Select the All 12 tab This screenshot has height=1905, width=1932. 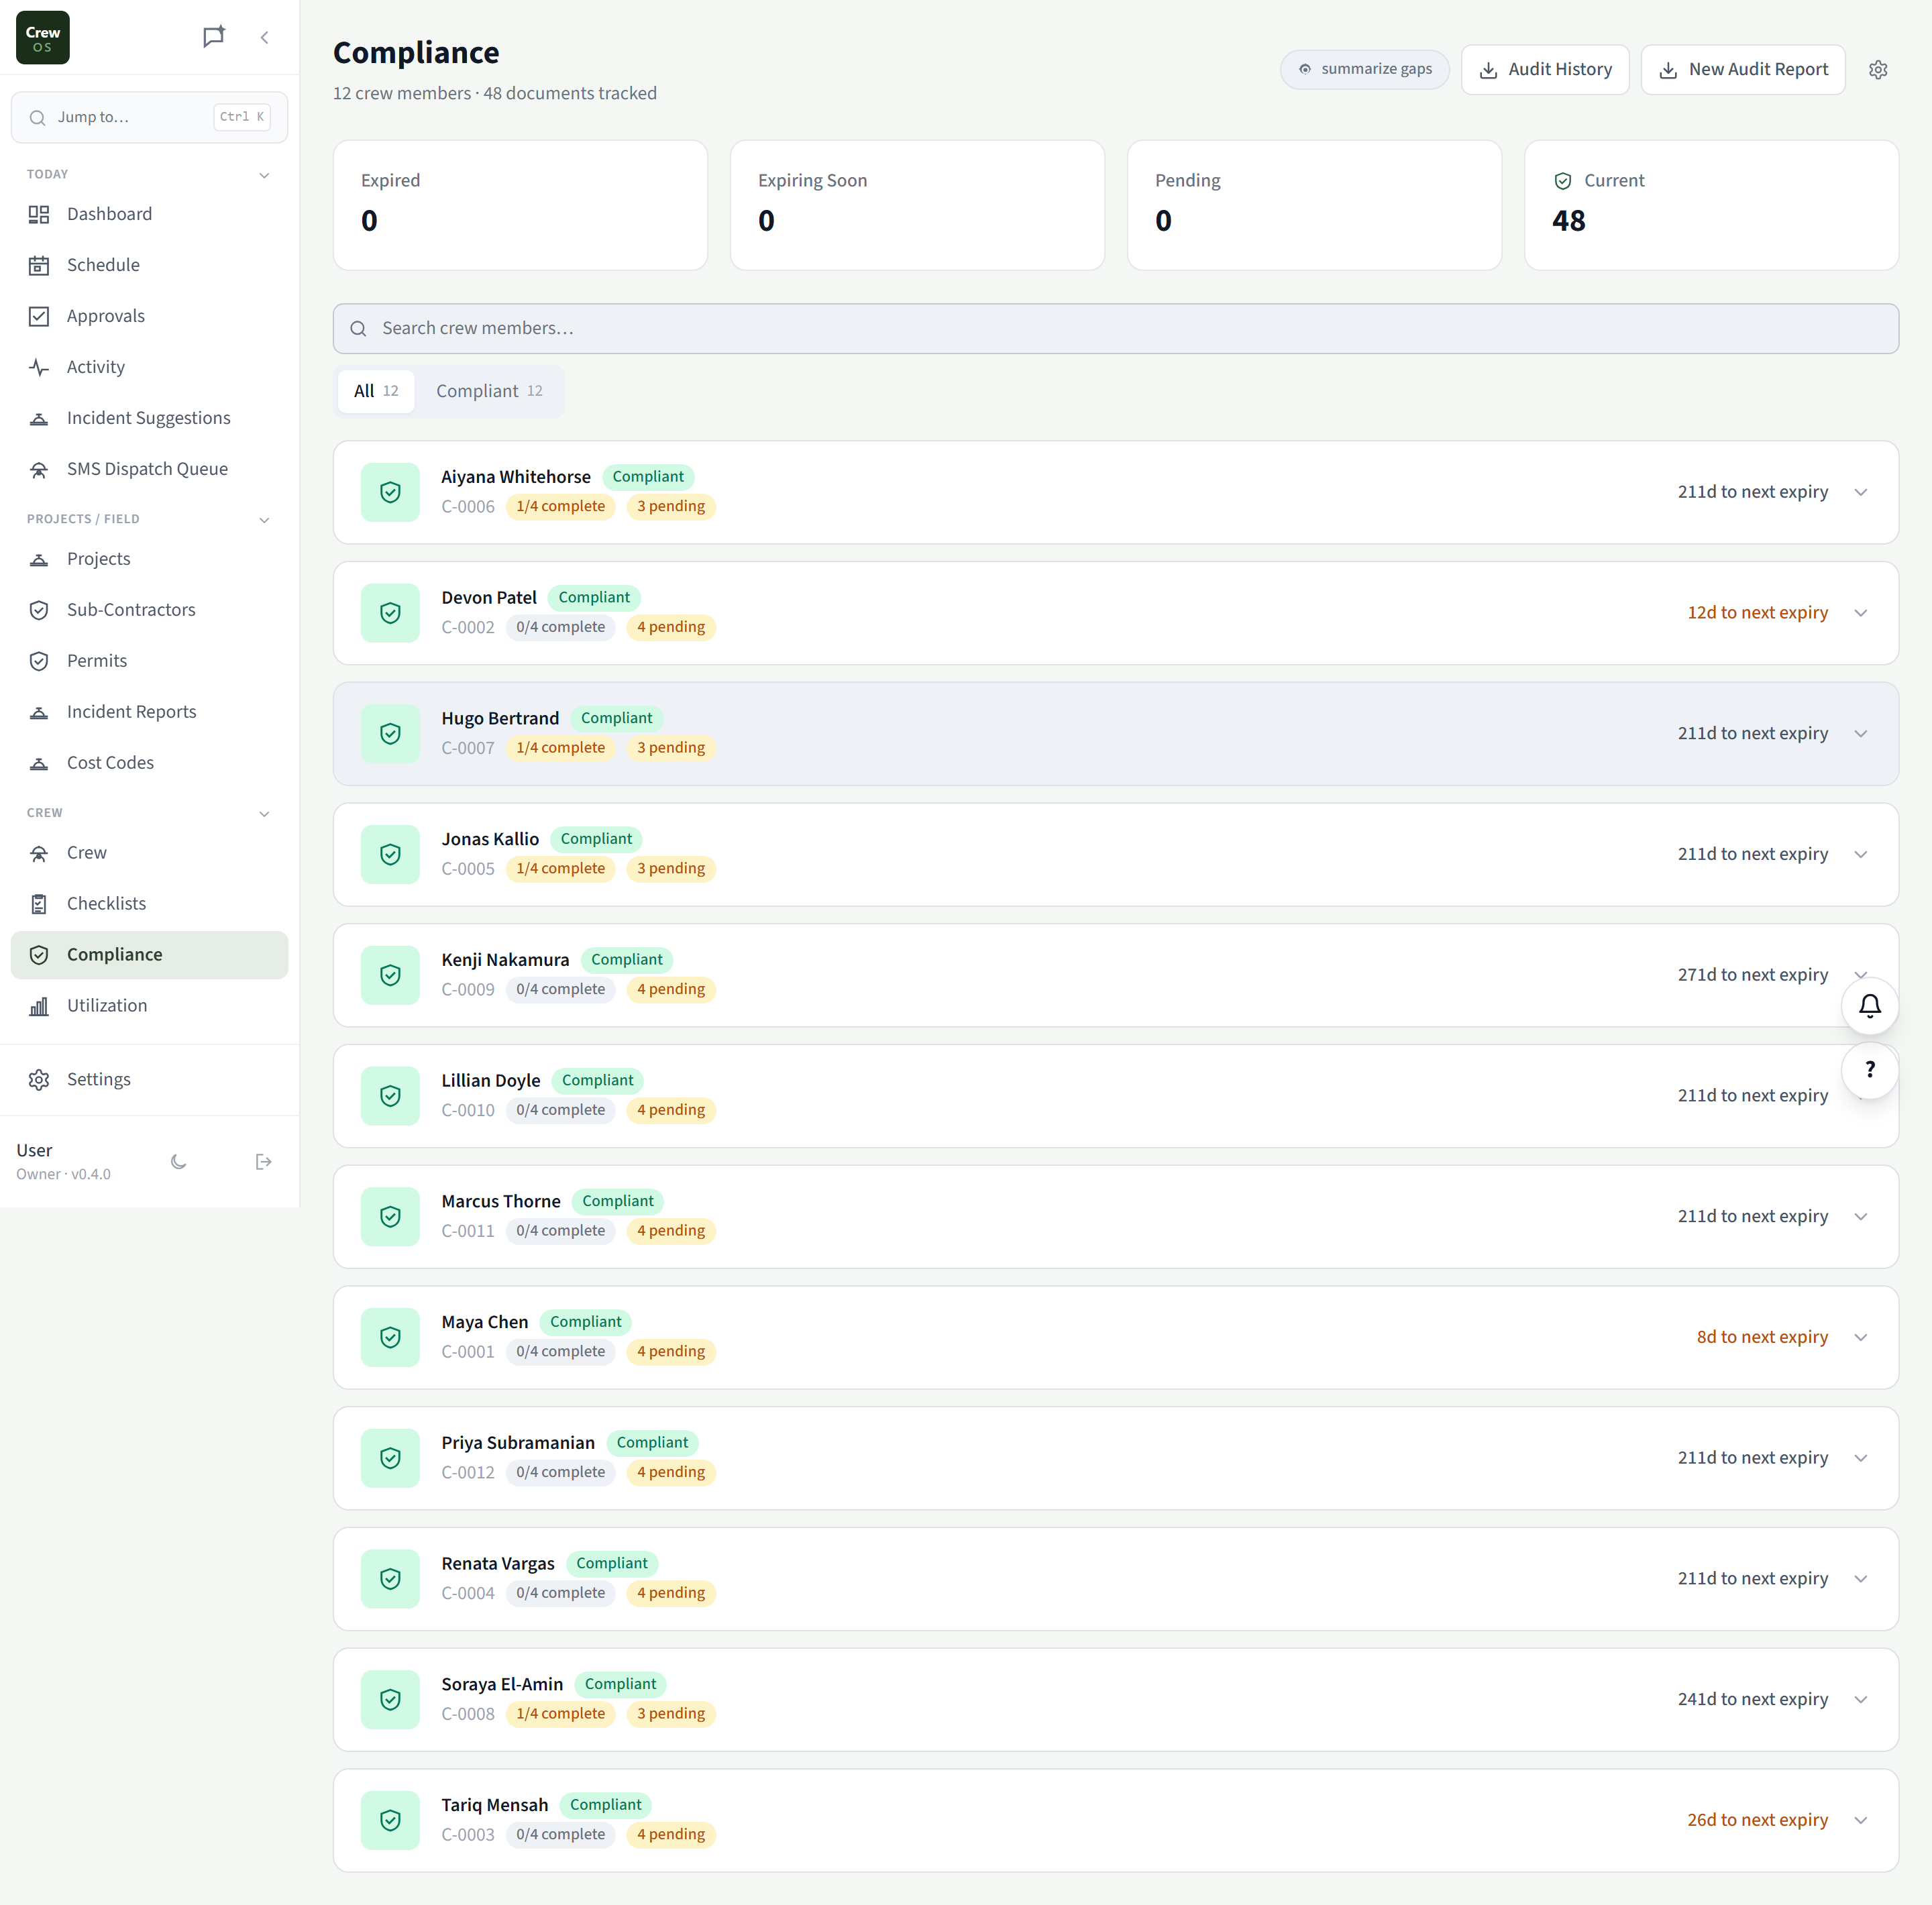coord(376,391)
